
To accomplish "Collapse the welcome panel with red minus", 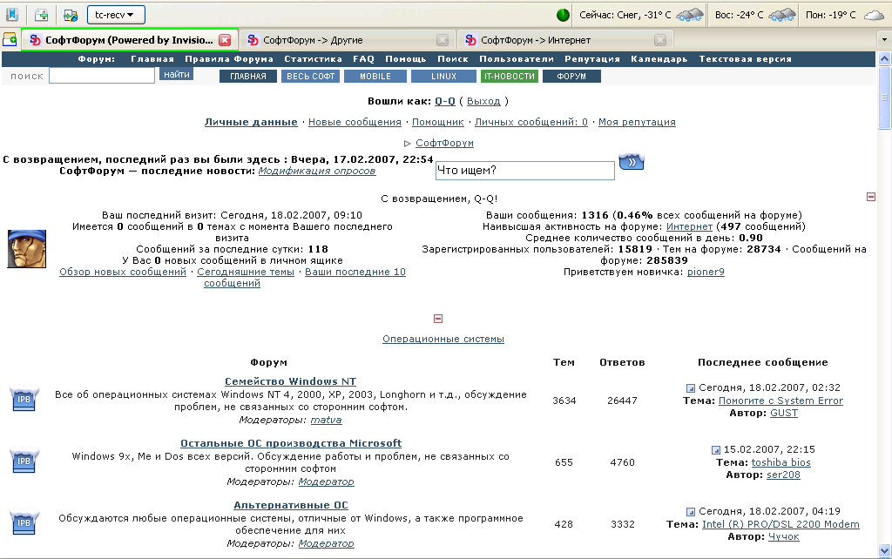I will tap(871, 197).
